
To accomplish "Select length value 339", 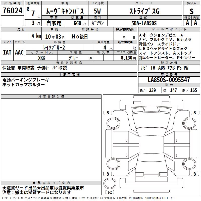I will [152, 90].
